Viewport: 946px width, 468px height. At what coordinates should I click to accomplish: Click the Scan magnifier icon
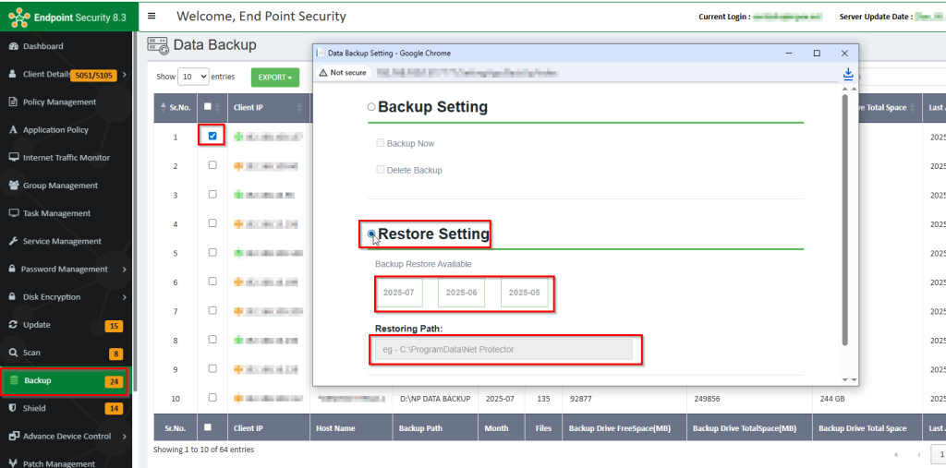[13, 353]
